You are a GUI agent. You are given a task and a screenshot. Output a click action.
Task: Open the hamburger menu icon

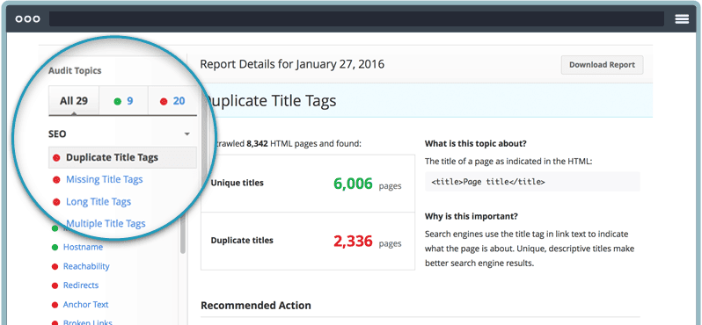click(x=682, y=18)
